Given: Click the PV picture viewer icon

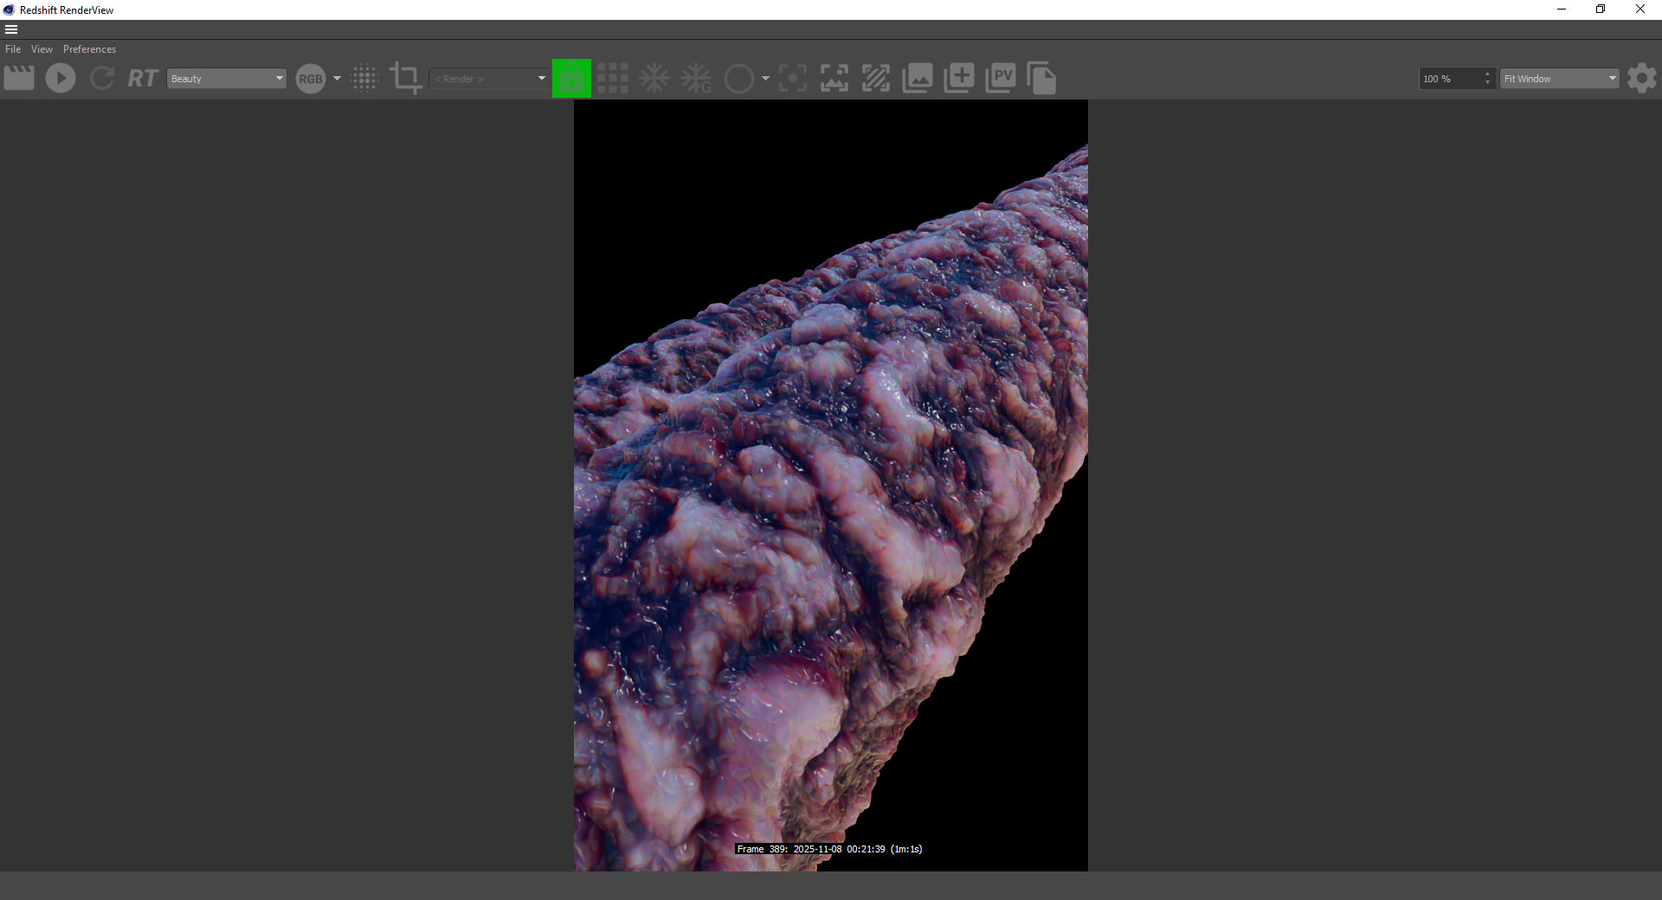Looking at the screenshot, I should tap(1001, 78).
